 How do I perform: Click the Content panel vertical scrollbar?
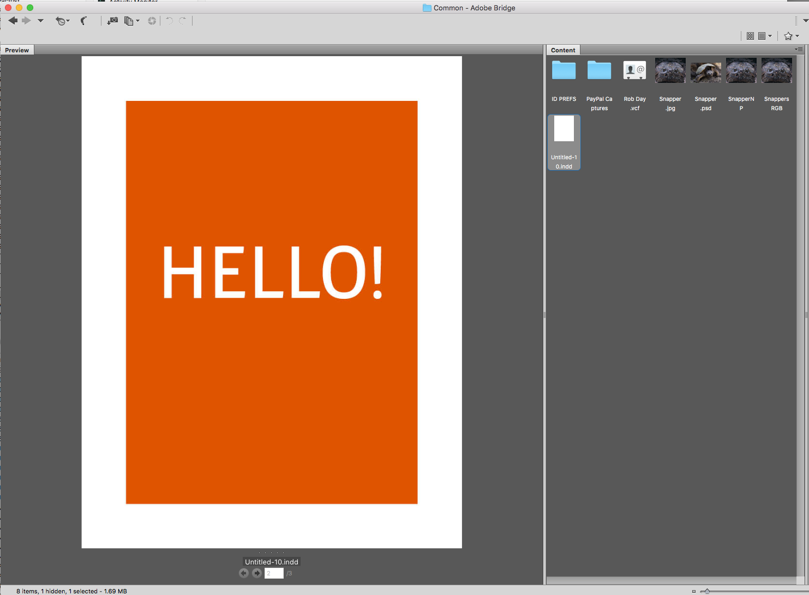800,315
